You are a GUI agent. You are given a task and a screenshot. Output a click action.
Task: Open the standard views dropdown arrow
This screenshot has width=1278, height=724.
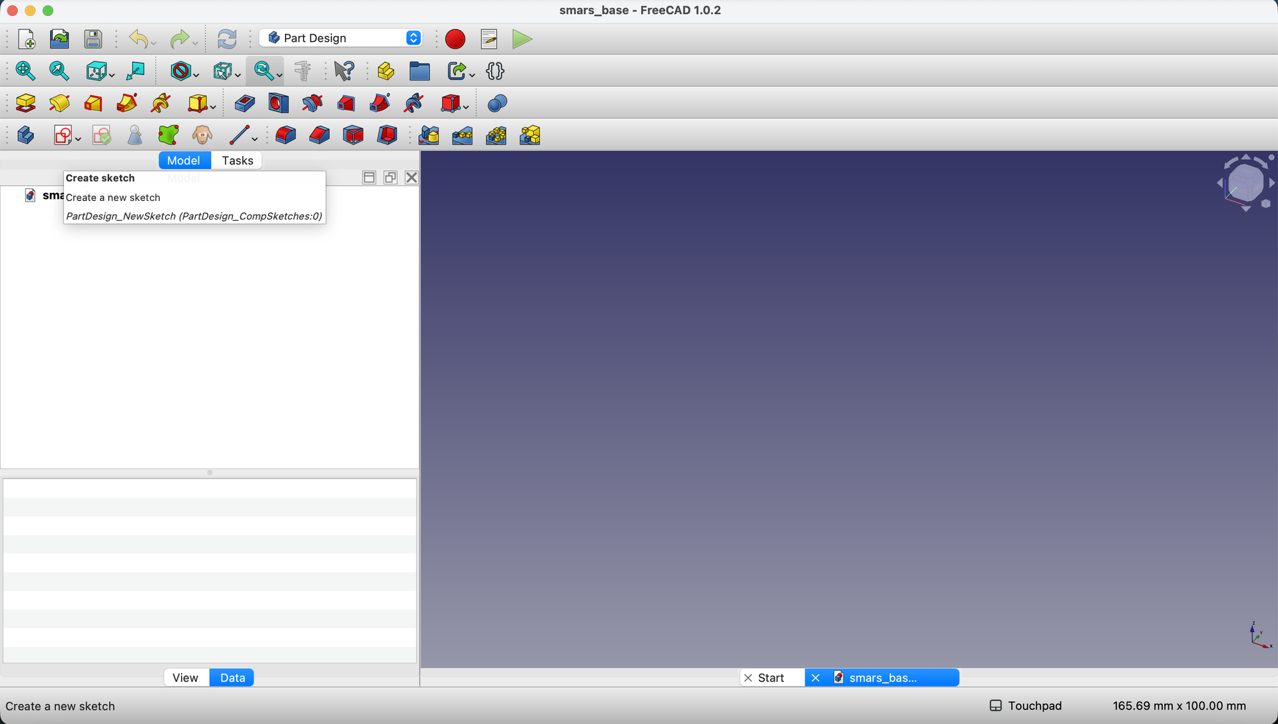pos(111,75)
